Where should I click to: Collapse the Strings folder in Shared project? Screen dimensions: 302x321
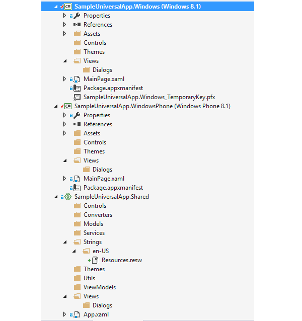point(65,242)
